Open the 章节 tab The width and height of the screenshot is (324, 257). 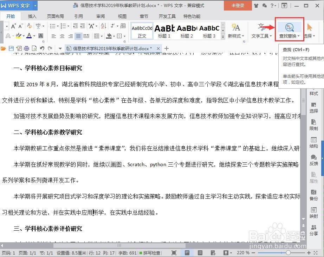pos(144,16)
